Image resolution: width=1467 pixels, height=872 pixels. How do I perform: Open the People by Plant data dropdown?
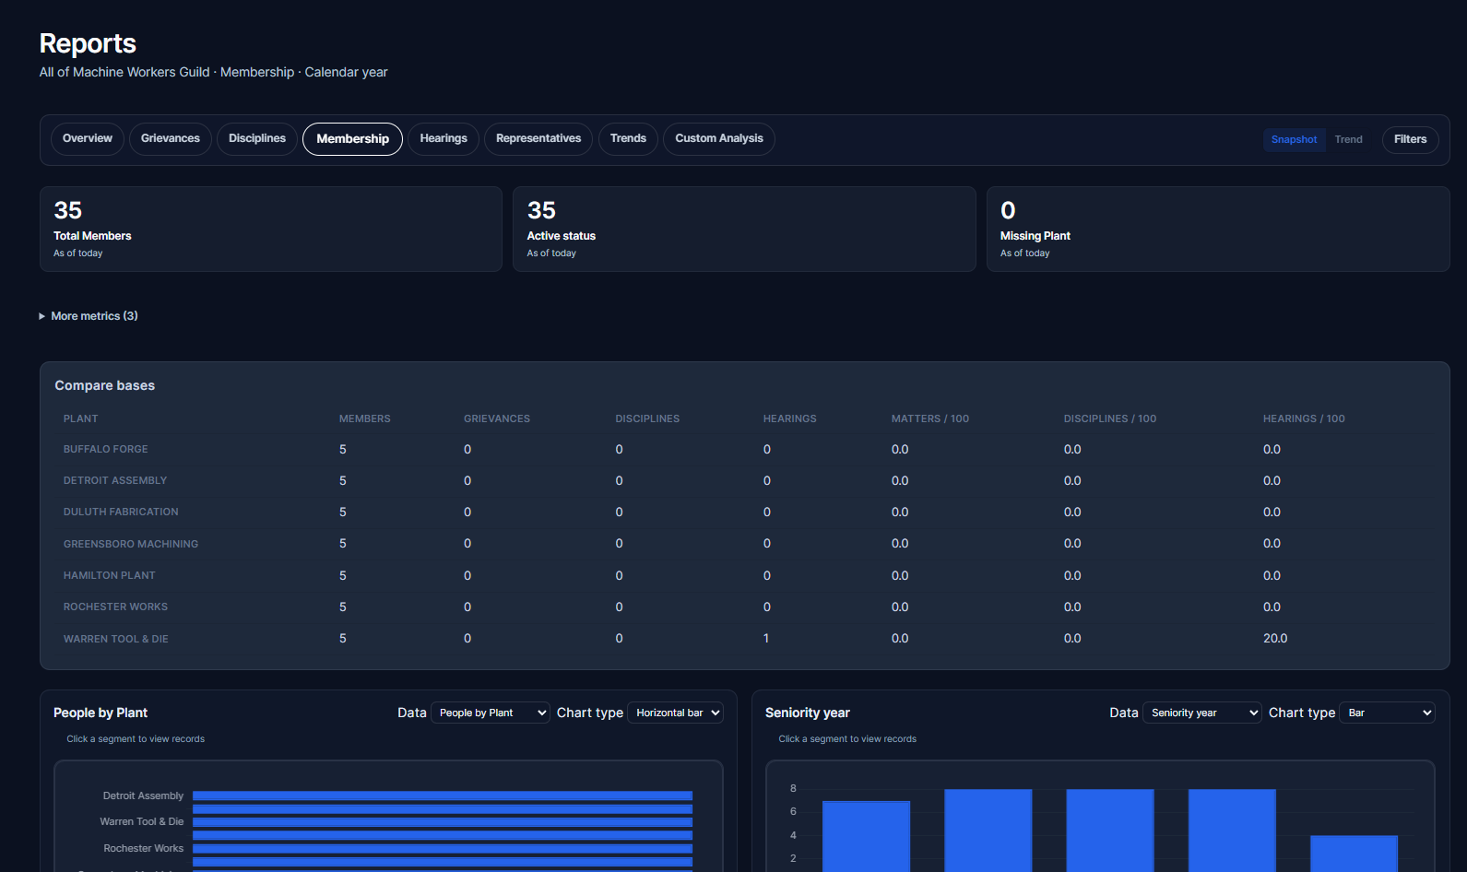pyautogui.click(x=491, y=713)
